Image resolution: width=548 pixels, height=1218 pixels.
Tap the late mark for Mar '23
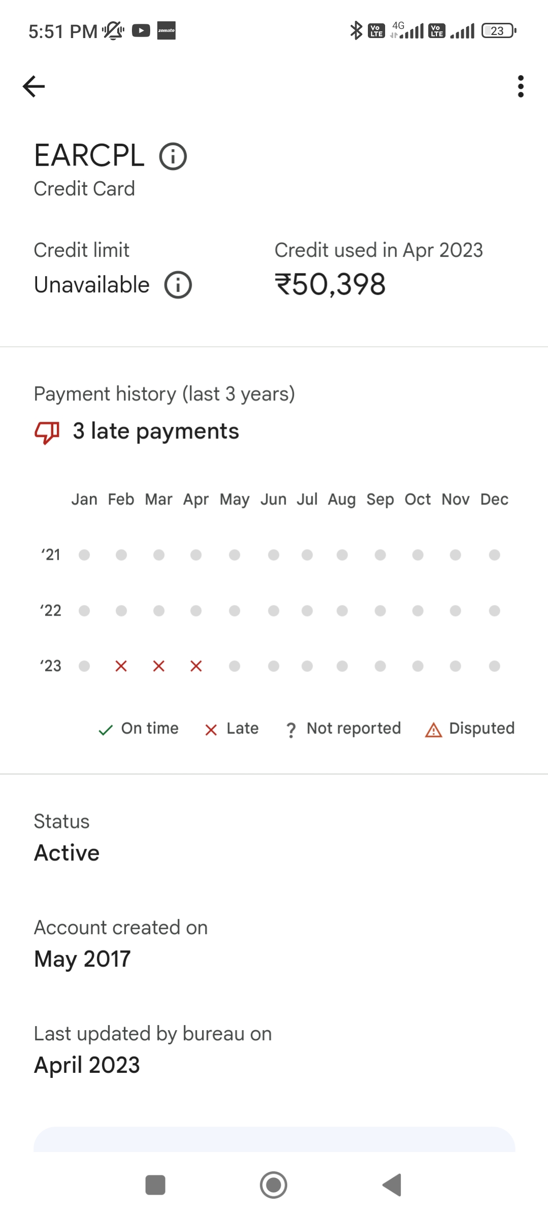pos(159,666)
